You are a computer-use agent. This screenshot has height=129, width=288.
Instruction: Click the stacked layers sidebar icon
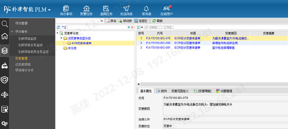click(x=4, y=51)
